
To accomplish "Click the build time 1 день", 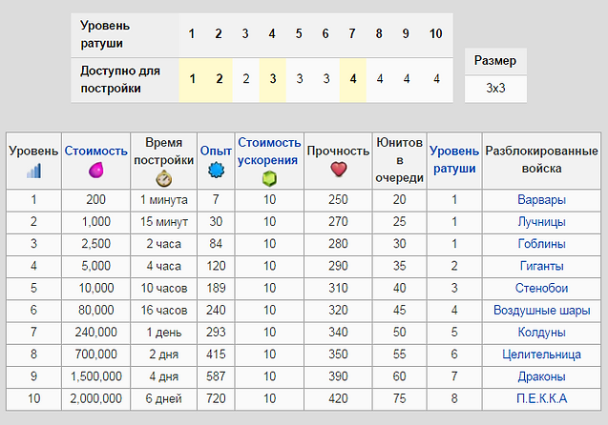I will pos(163,333).
